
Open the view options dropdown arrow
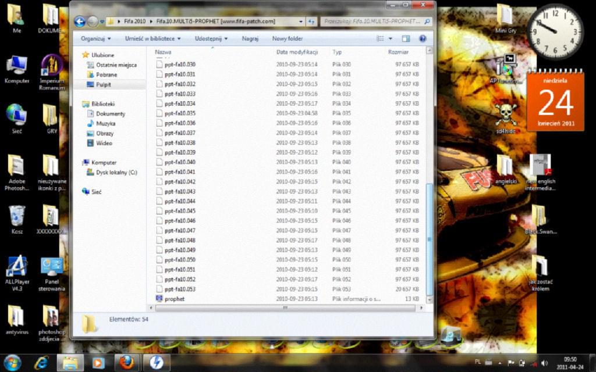pos(391,38)
